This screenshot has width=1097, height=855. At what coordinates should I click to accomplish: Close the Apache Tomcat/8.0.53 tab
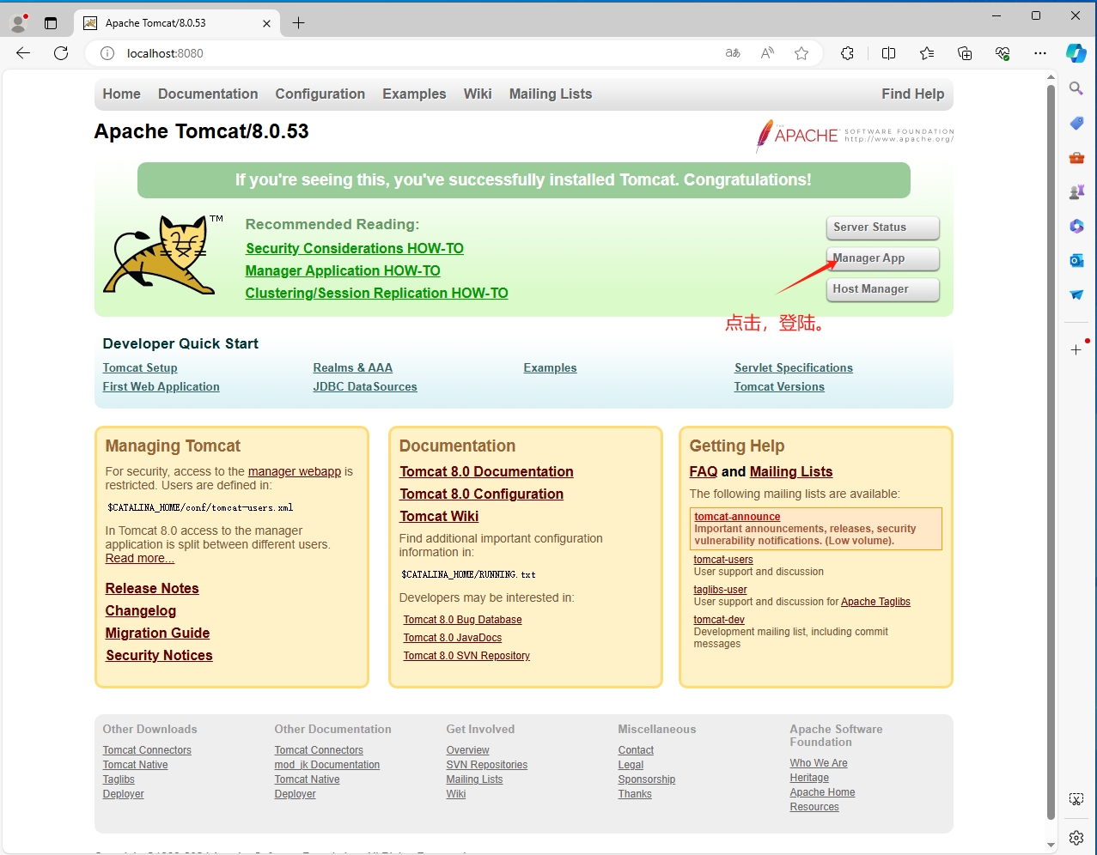(x=266, y=23)
